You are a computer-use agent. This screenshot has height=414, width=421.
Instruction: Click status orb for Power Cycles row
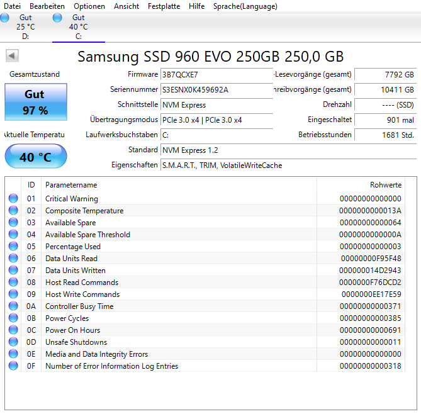(x=13, y=318)
